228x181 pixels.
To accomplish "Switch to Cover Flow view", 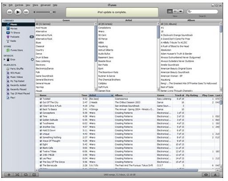I will (181, 11).
